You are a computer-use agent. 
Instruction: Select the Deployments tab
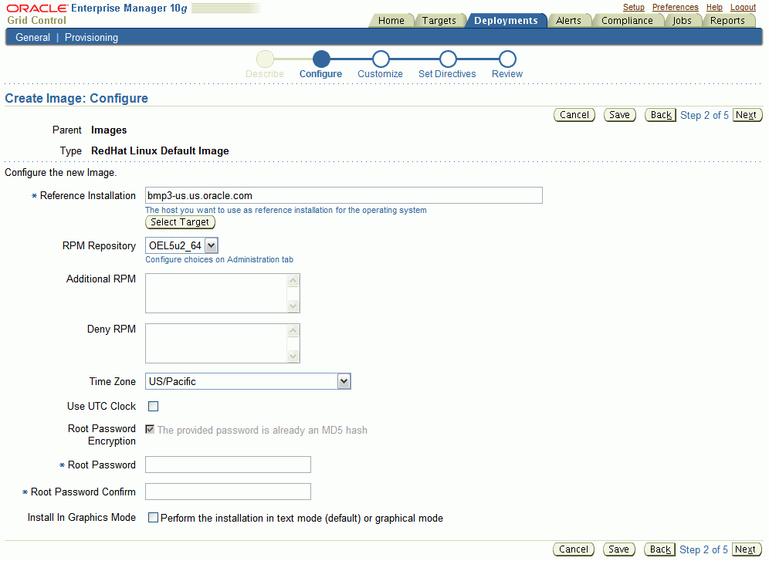pyautogui.click(x=506, y=21)
